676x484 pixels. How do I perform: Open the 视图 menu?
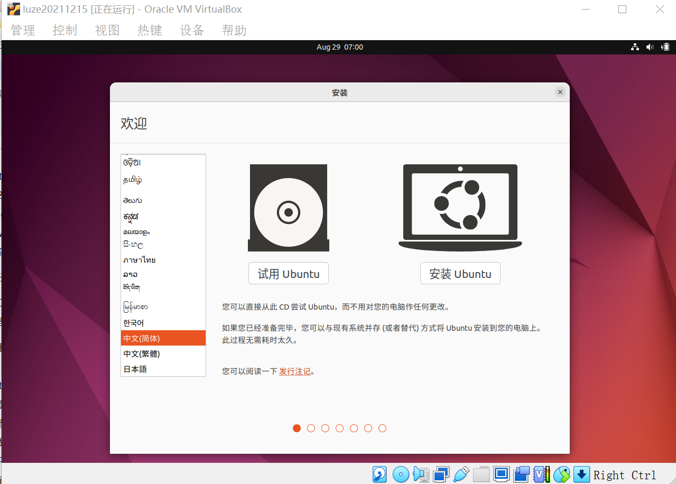107,30
